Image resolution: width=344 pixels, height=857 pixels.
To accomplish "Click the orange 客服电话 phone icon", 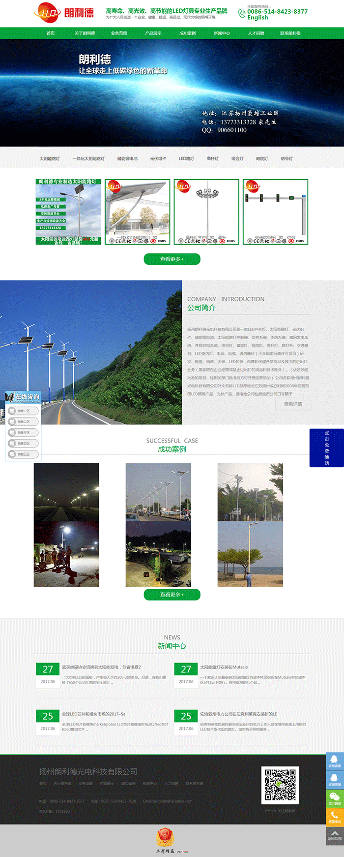I will point(335,817).
